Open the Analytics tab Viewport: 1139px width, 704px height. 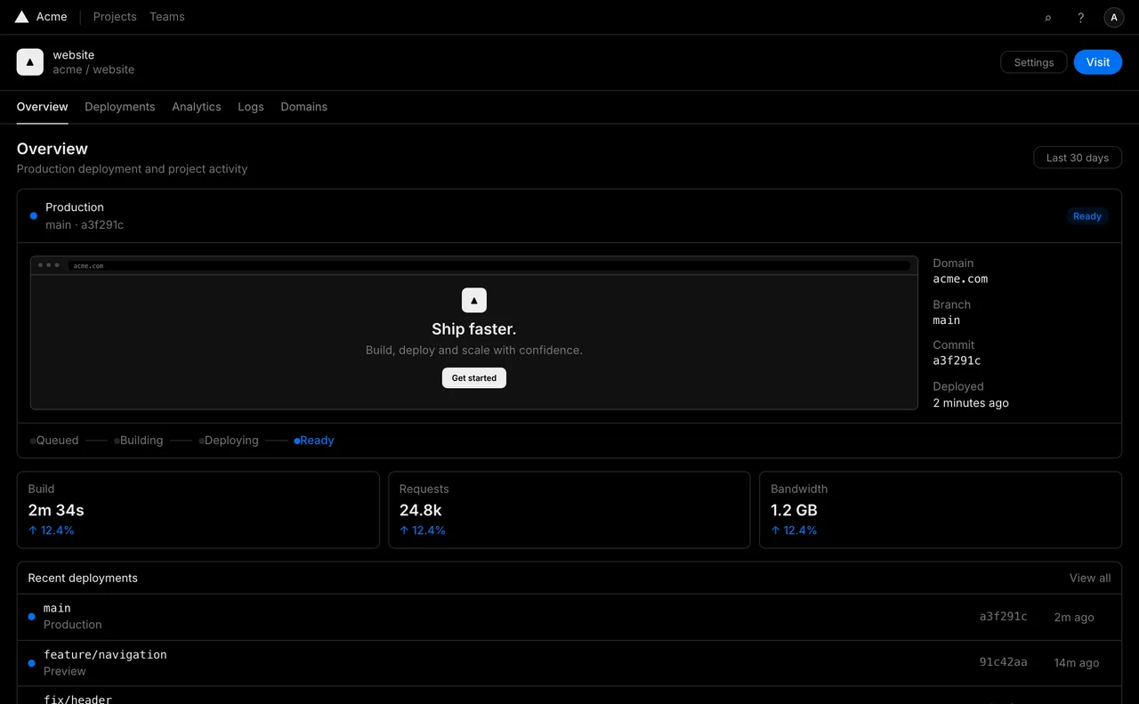197,107
